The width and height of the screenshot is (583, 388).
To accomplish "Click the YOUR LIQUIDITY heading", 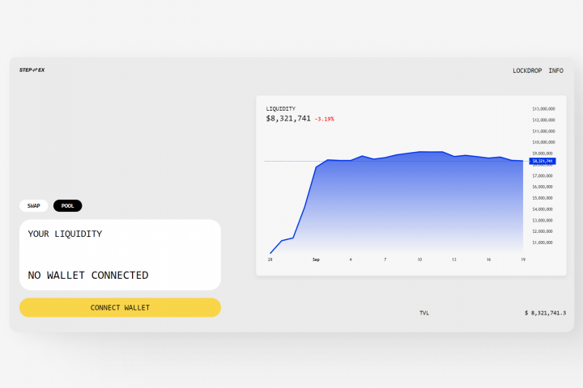I will pyautogui.click(x=65, y=234).
